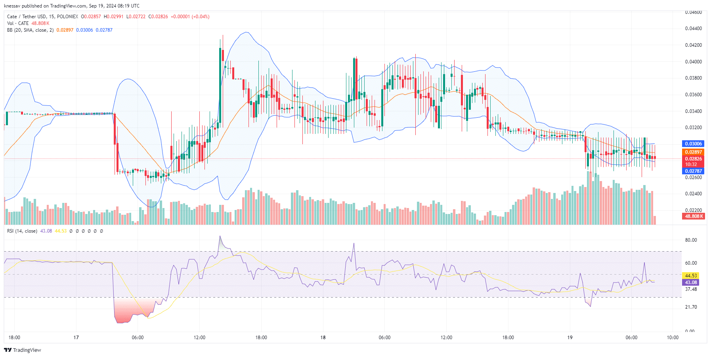This screenshot has height=357, width=711.
Task: Select the close value C0.02826
Action: (x=158, y=17)
